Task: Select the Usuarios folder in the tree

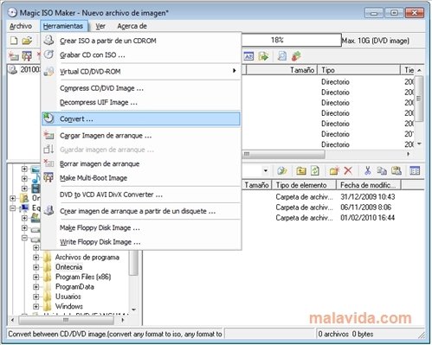Action: (x=68, y=297)
